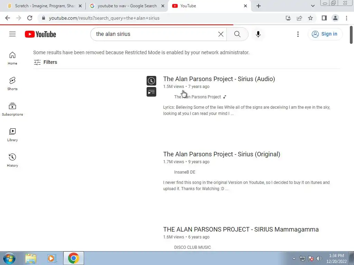Open Windows Media Player from taskbar
This screenshot has height=265, width=354.
[52, 258]
